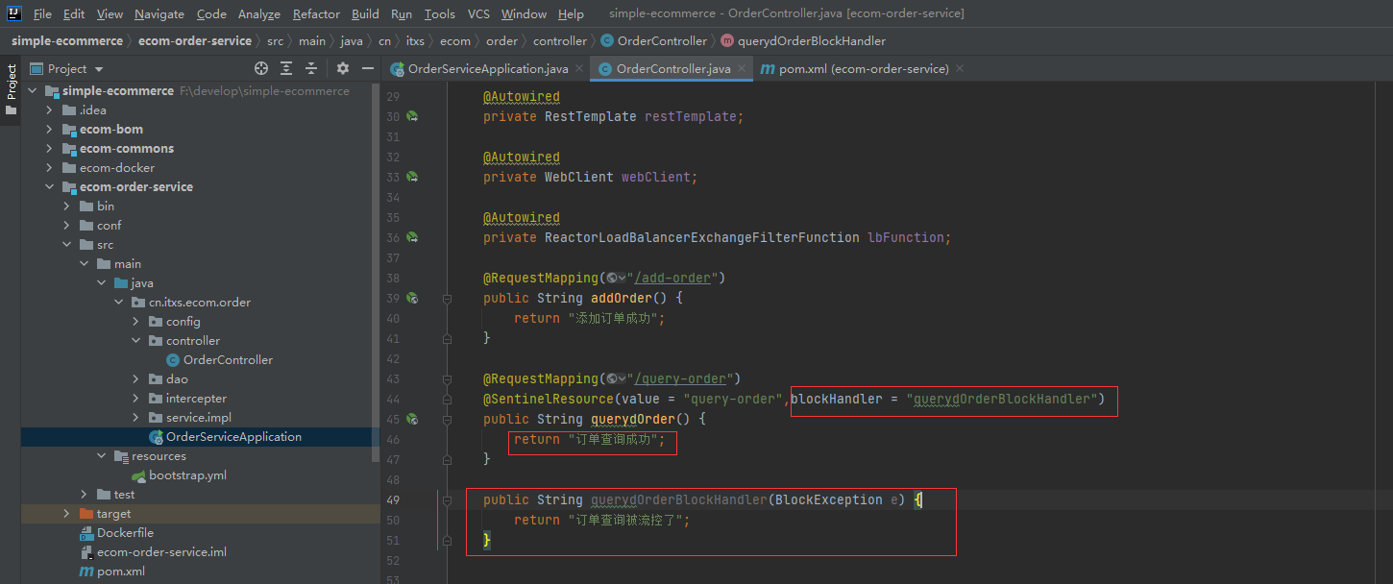Click bean gutter icon beside restTemplate line
1393x584 pixels.
click(412, 116)
